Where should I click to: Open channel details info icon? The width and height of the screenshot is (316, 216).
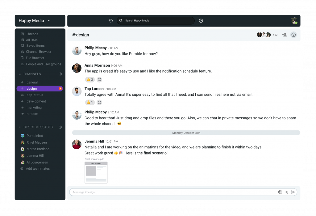pos(293,35)
